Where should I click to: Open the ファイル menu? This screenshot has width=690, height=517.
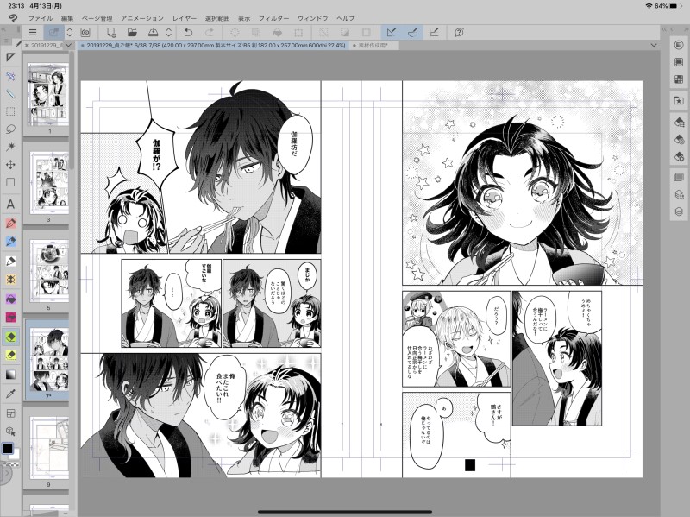[x=41, y=18]
